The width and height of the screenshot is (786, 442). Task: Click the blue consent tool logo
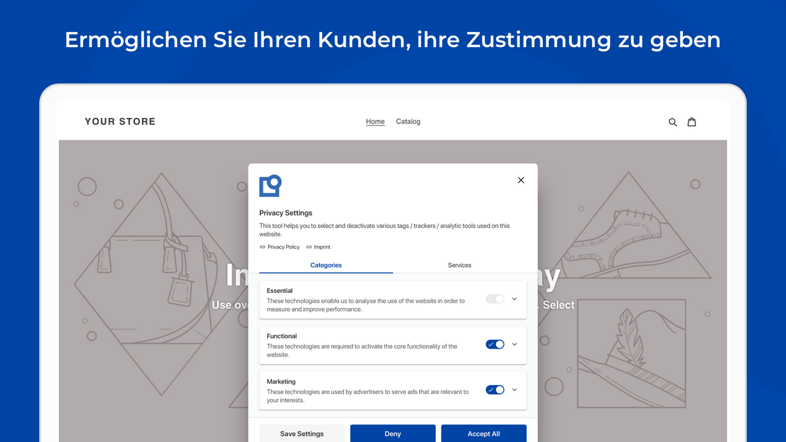(270, 186)
